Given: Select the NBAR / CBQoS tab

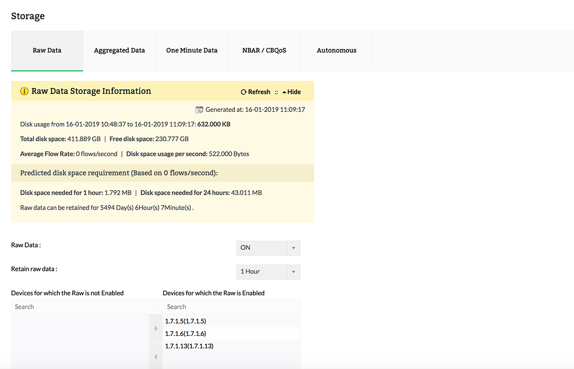Looking at the screenshot, I should pos(264,50).
